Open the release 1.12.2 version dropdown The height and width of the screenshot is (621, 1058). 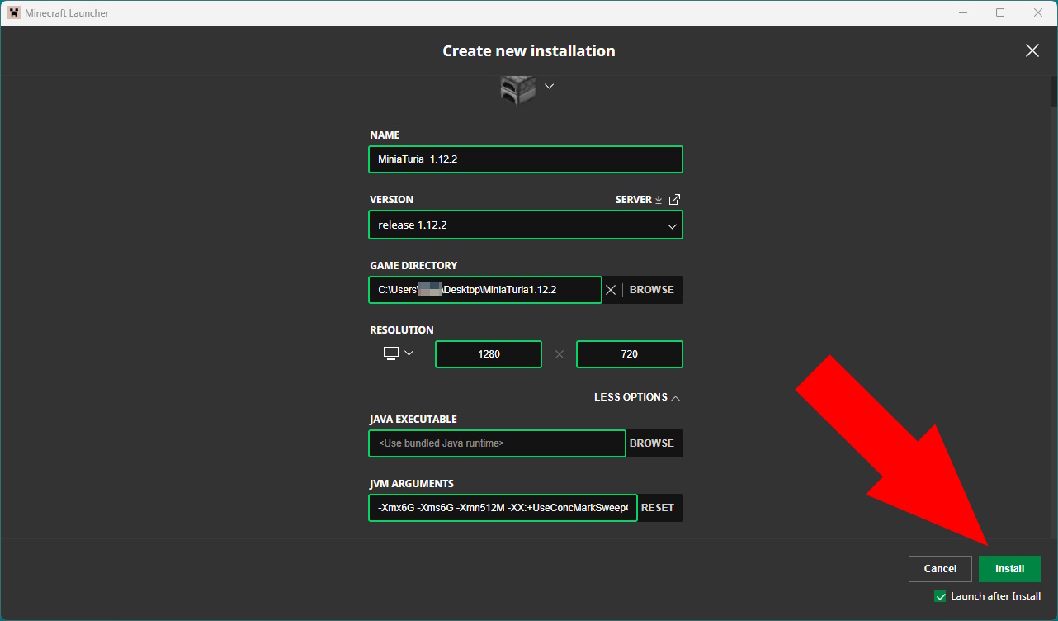526,225
